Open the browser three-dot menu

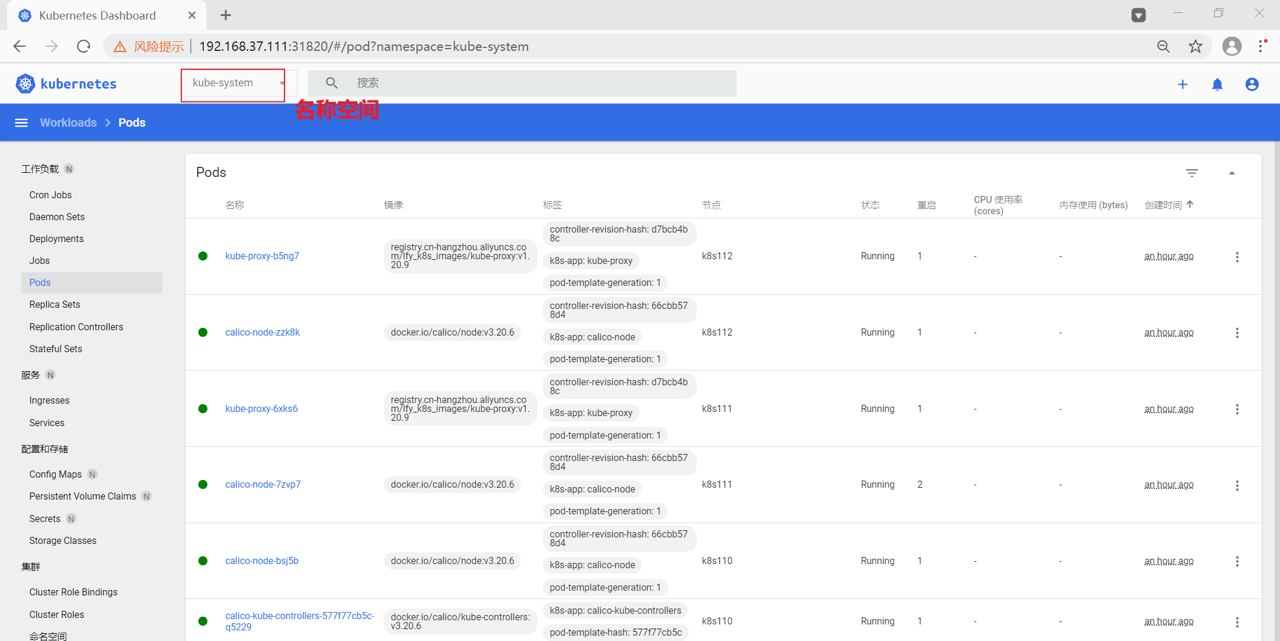(1262, 46)
